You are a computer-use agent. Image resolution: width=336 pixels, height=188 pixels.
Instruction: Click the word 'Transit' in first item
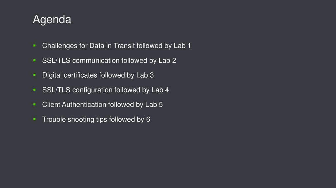click(124, 46)
